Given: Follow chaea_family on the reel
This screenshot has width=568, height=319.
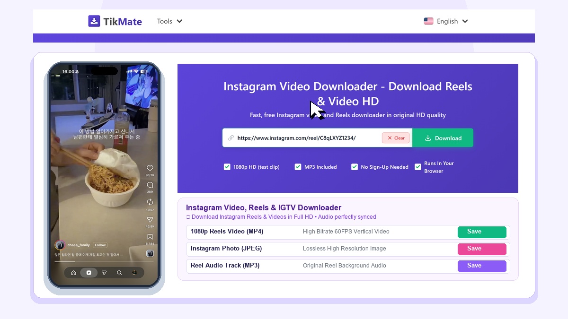Looking at the screenshot, I should 100,245.
